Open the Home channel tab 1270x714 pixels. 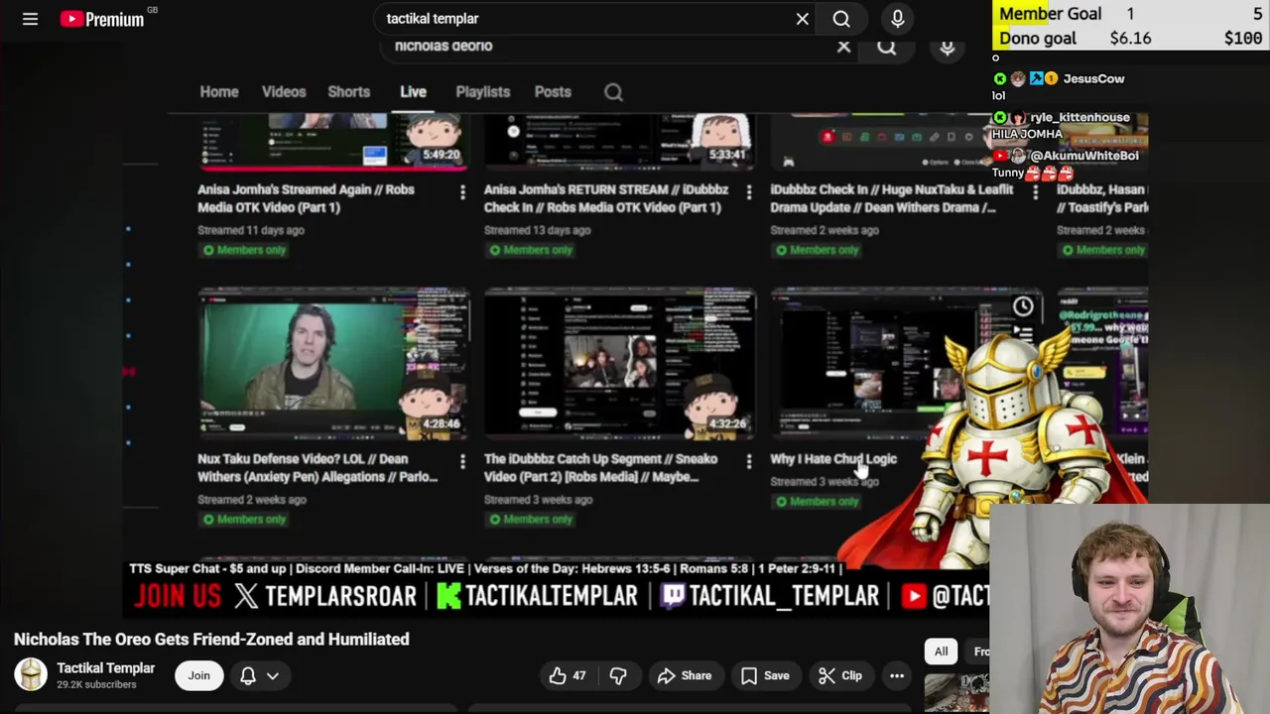(219, 91)
